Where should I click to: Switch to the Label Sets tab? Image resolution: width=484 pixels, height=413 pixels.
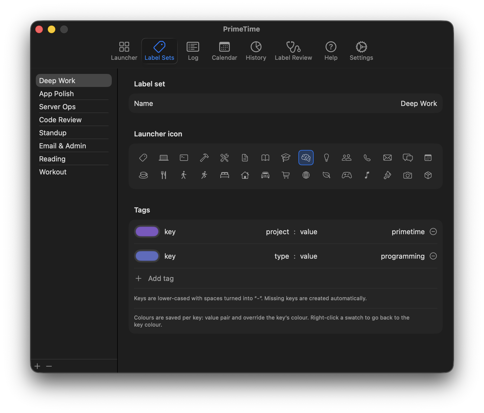click(x=160, y=51)
